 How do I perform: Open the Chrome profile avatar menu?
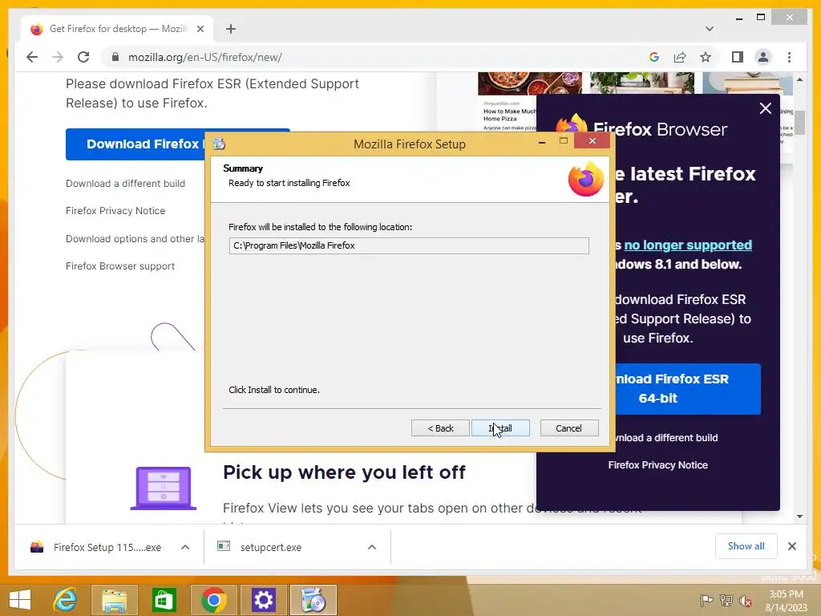coord(763,57)
